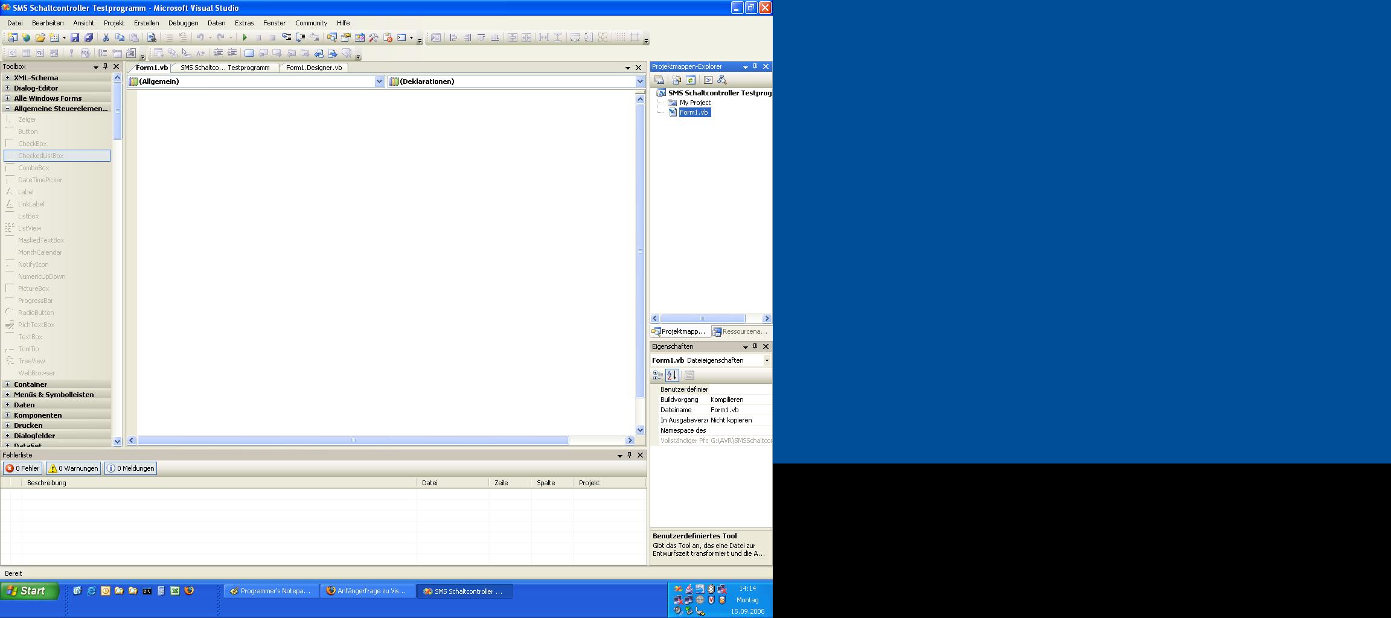Switch to Programmer's Notepad taskbar button
Viewport: 1391px width, 618px height.
point(271,591)
